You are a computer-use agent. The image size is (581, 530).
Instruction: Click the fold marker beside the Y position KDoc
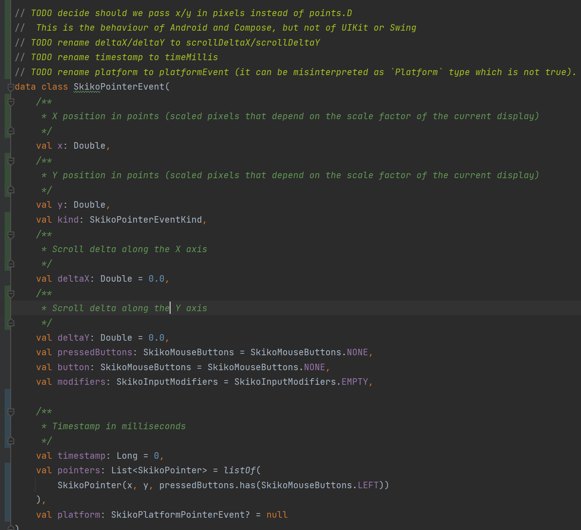click(10, 161)
